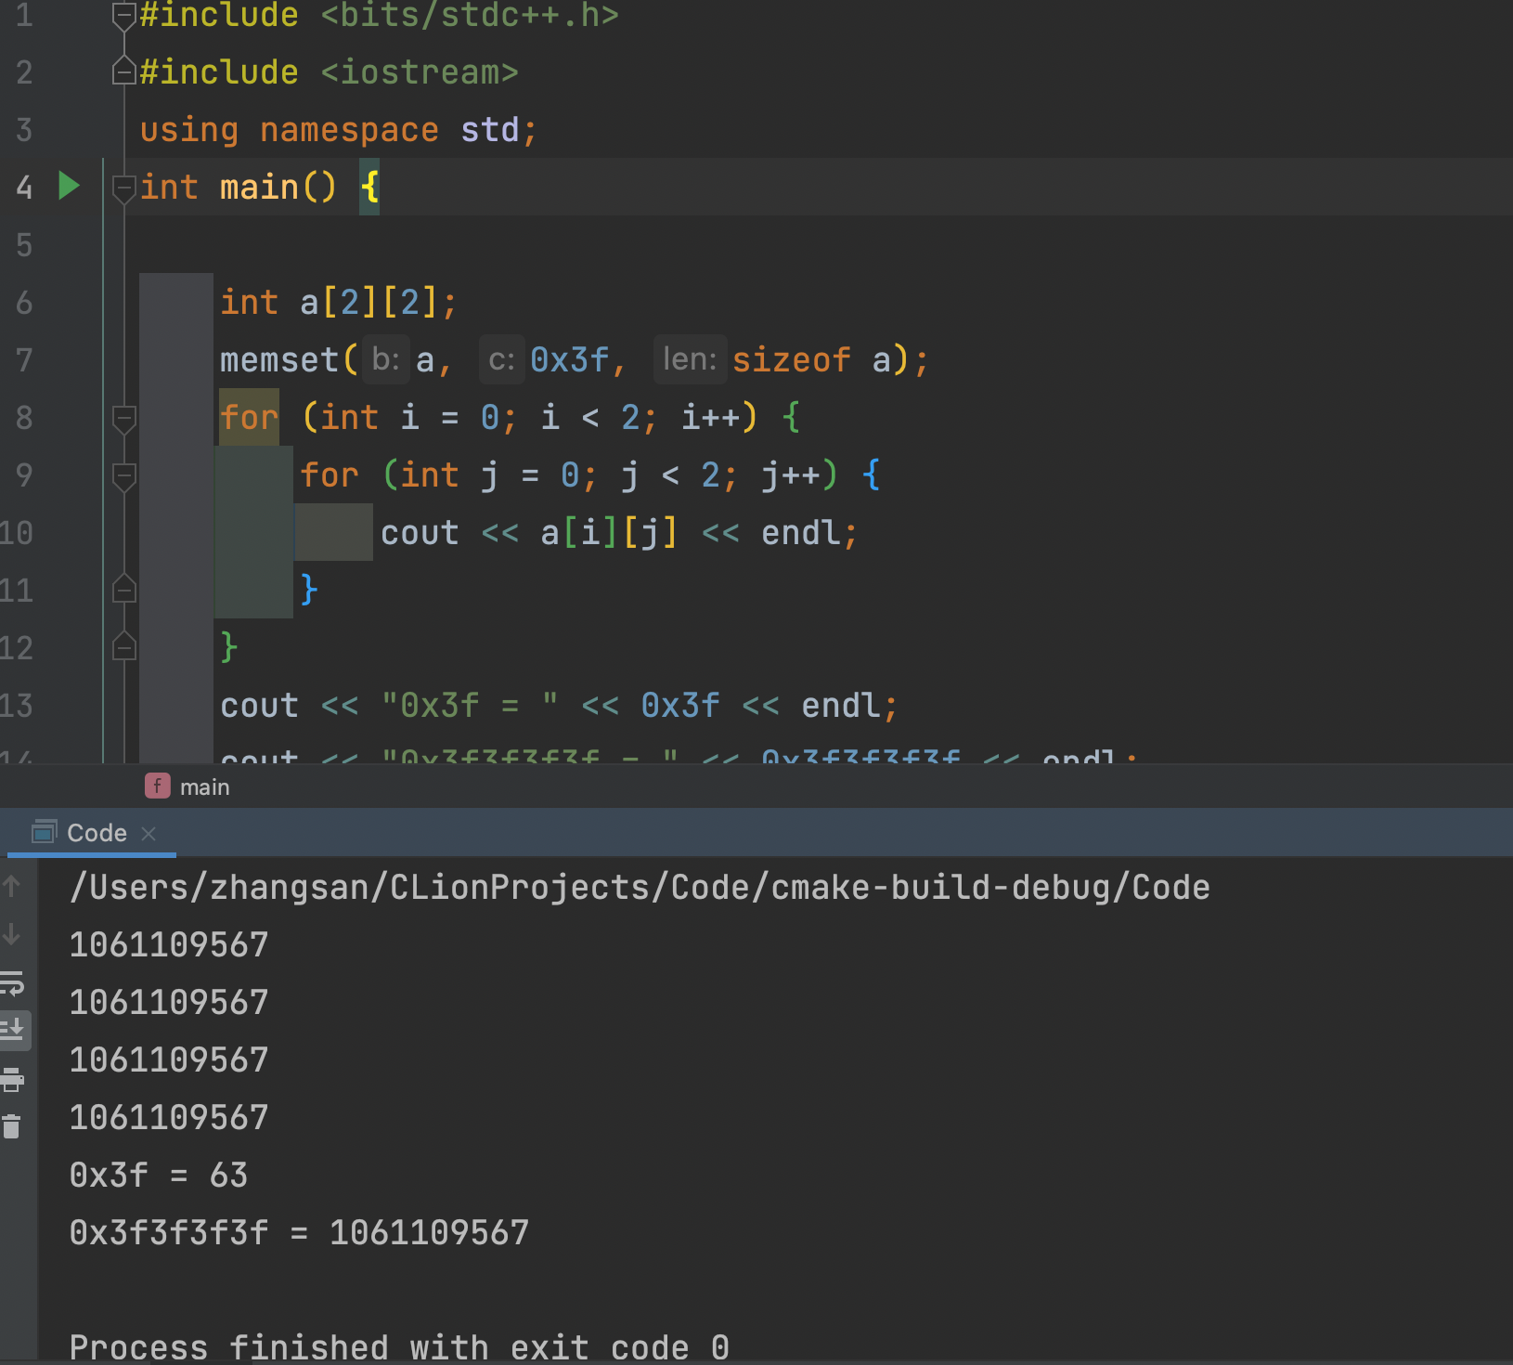
Task: Click the opening brace after main()
Action: (369, 188)
